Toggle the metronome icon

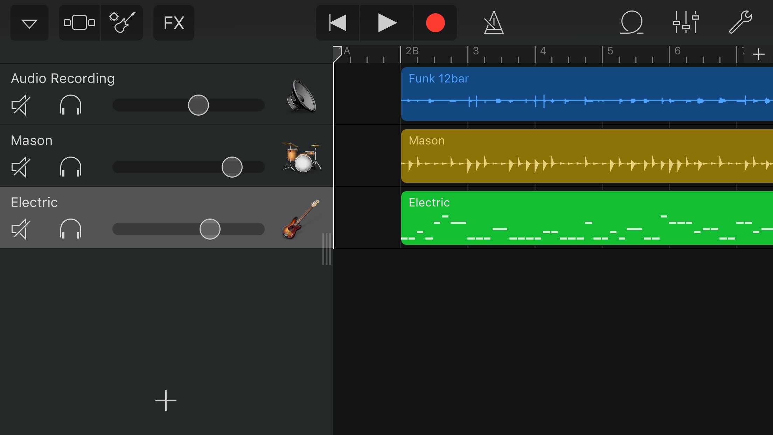(x=494, y=23)
